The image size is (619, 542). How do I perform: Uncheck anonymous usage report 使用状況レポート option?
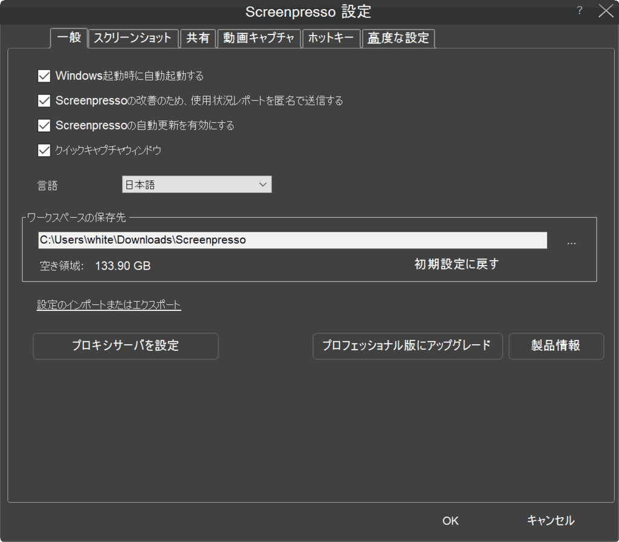[44, 101]
